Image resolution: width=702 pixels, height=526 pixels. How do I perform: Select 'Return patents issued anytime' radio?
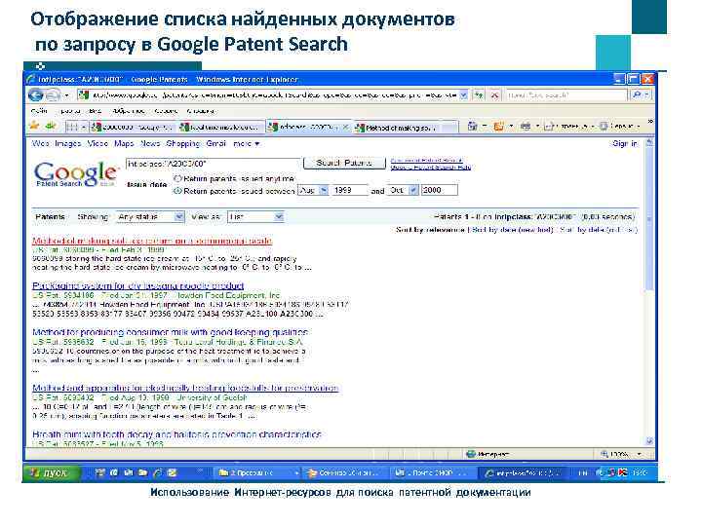tap(177, 178)
